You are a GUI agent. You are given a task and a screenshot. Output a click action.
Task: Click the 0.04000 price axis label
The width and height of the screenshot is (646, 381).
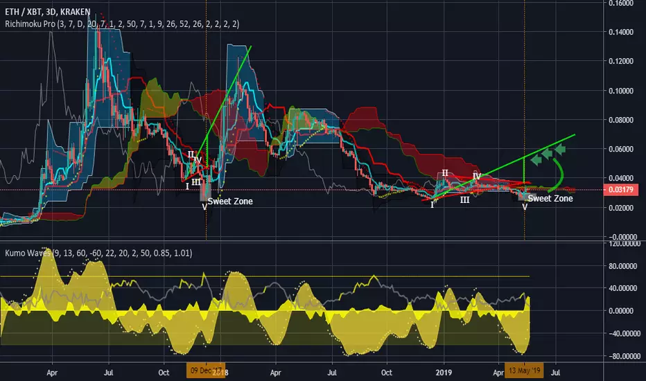click(x=621, y=178)
